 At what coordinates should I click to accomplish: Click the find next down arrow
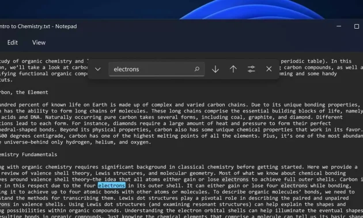pyautogui.click(x=215, y=69)
